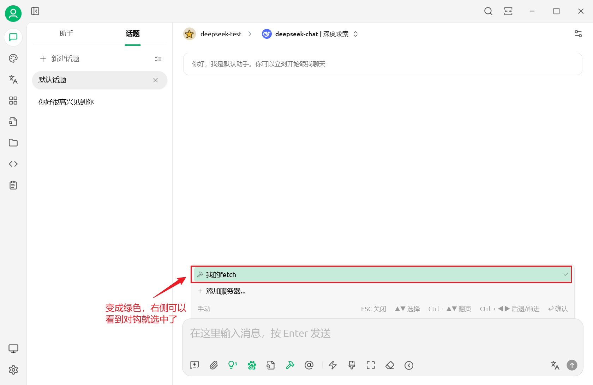
Task: Open the files folder page
Action: tap(13, 143)
